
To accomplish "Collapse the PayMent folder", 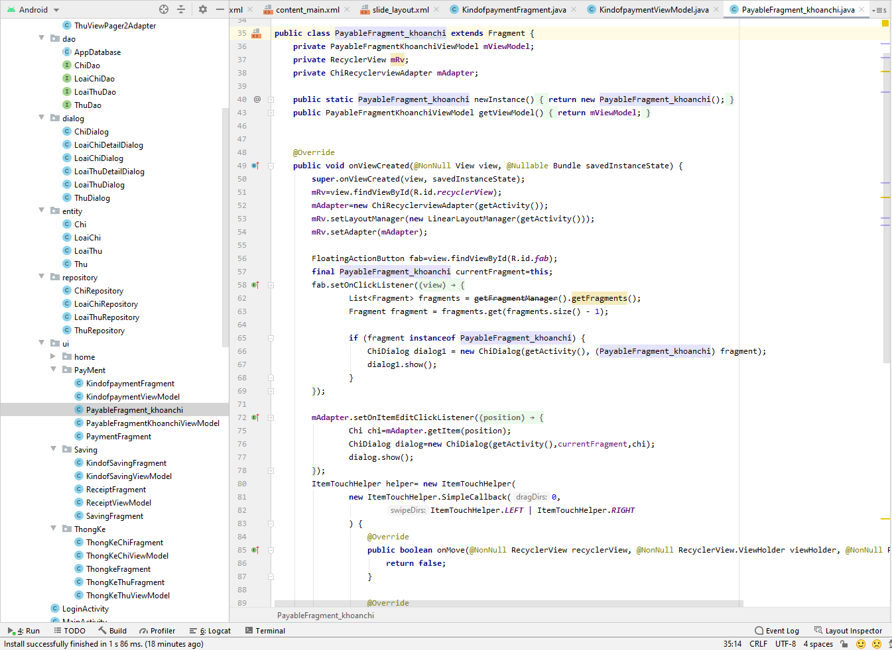I will [54, 370].
